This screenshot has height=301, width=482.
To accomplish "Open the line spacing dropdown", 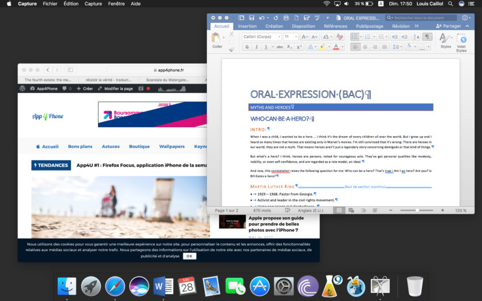I will (x=397, y=47).
